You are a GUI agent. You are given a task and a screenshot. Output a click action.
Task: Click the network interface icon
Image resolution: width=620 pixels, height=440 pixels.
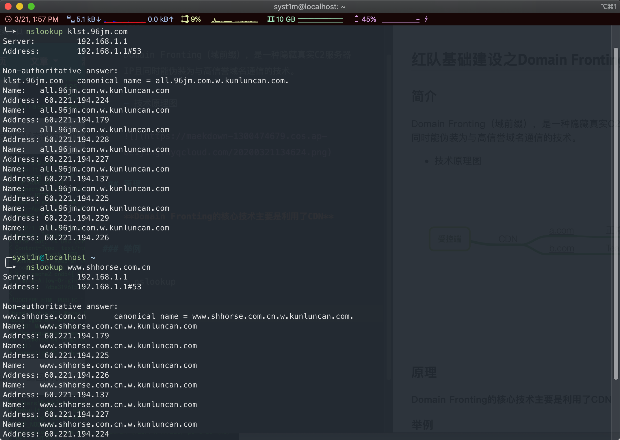(x=70, y=19)
